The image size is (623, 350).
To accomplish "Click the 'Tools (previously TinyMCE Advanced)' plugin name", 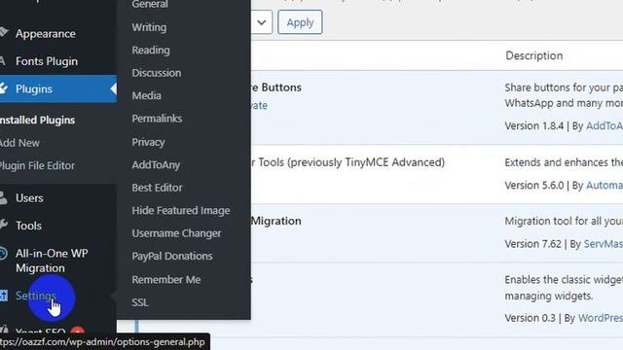I will pos(351,162).
